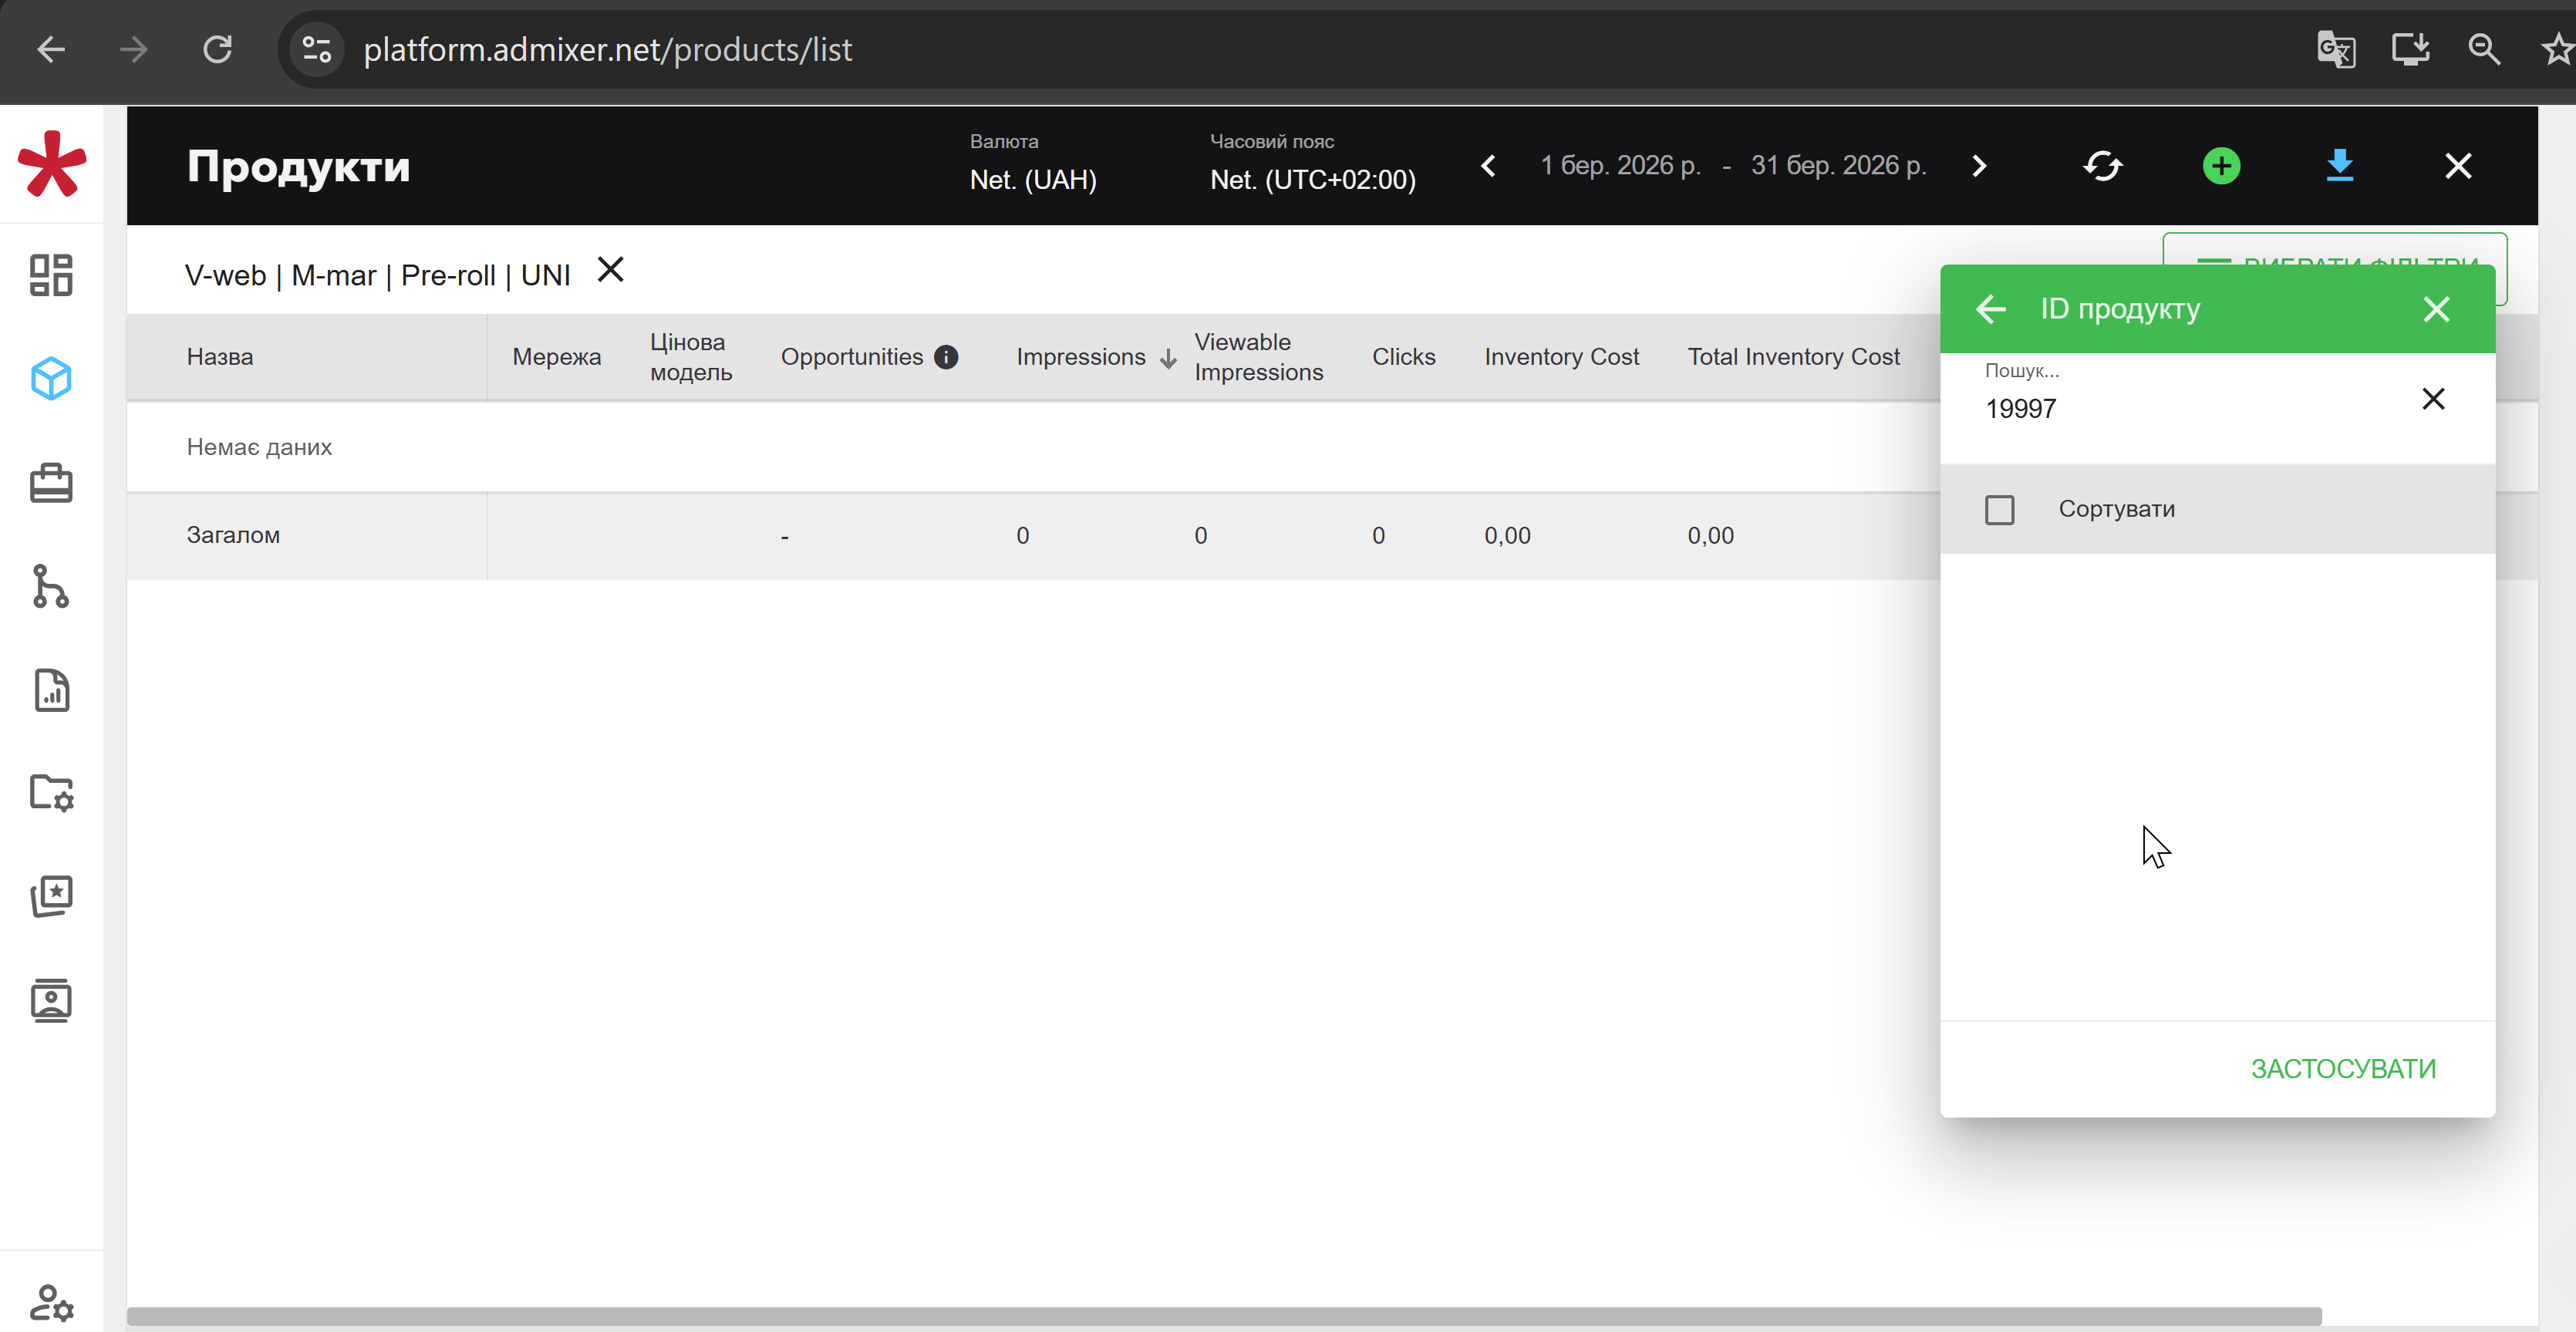Refresh data with sync icon
2576x1332 pixels.
pos(2102,166)
